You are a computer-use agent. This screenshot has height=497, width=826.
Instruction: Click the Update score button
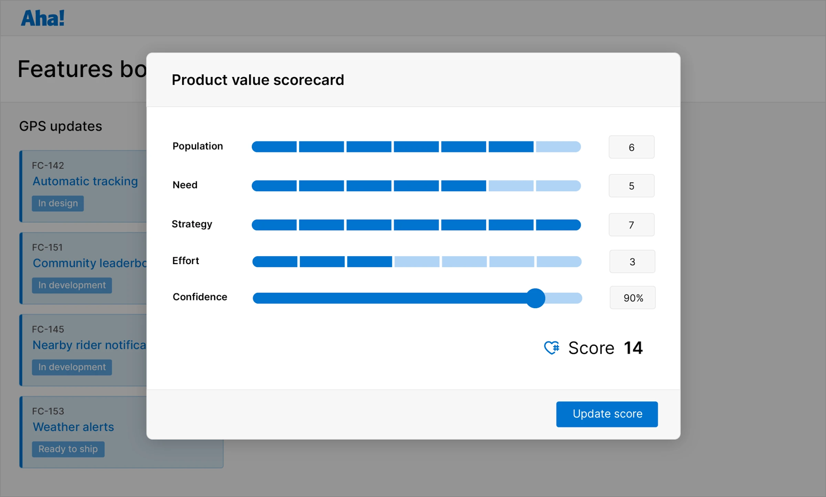pyautogui.click(x=607, y=414)
